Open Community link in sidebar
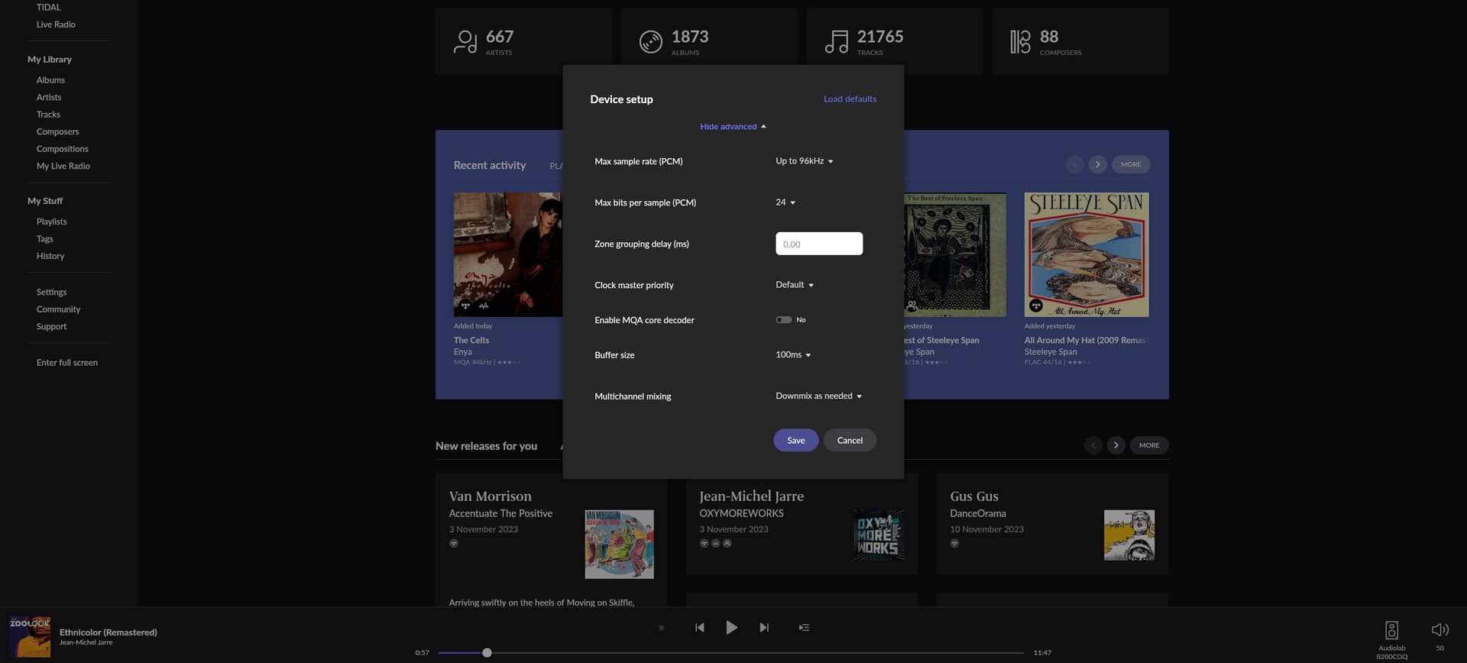Viewport: 1467px width, 663px height. tap(58, 309)
